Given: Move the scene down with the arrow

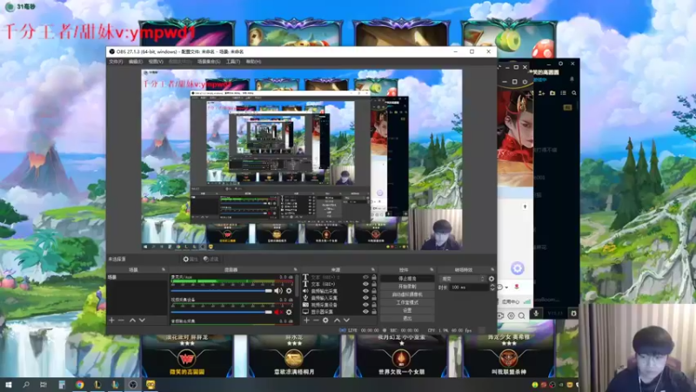Looking at the screenshot, I should (x=142, y=320).
